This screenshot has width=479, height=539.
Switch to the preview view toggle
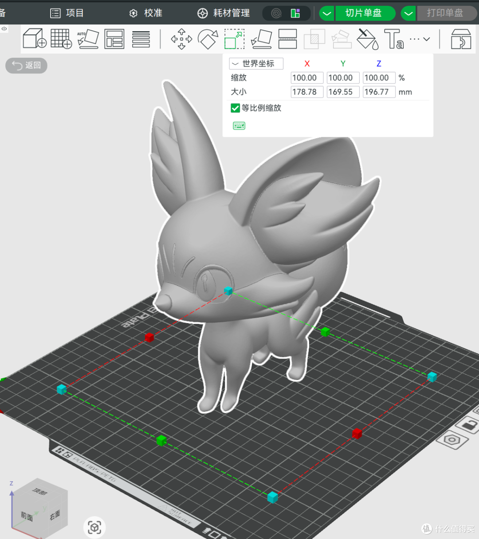[x=295, y=13]
